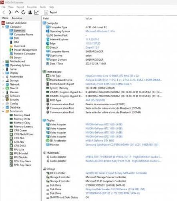
Task: Click the Portable Computer icon
Action: click(x=11, y=54)
